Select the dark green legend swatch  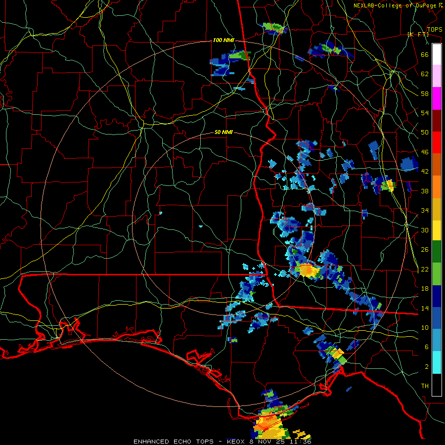(437, 252)
